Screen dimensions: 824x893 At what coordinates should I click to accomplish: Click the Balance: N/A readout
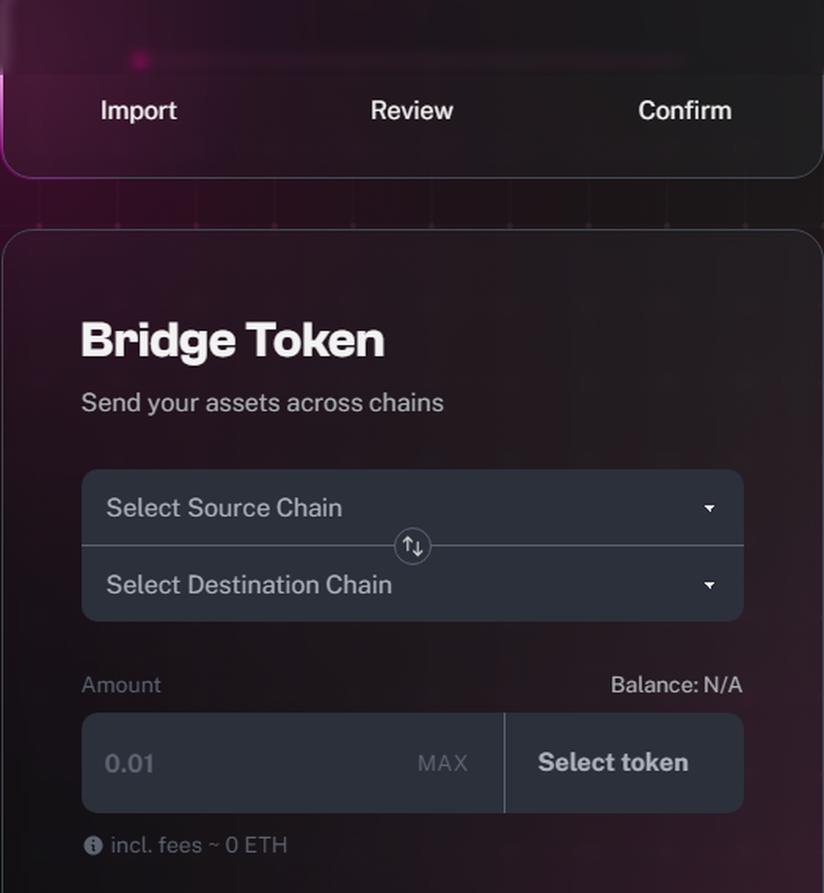click(677, 684)
